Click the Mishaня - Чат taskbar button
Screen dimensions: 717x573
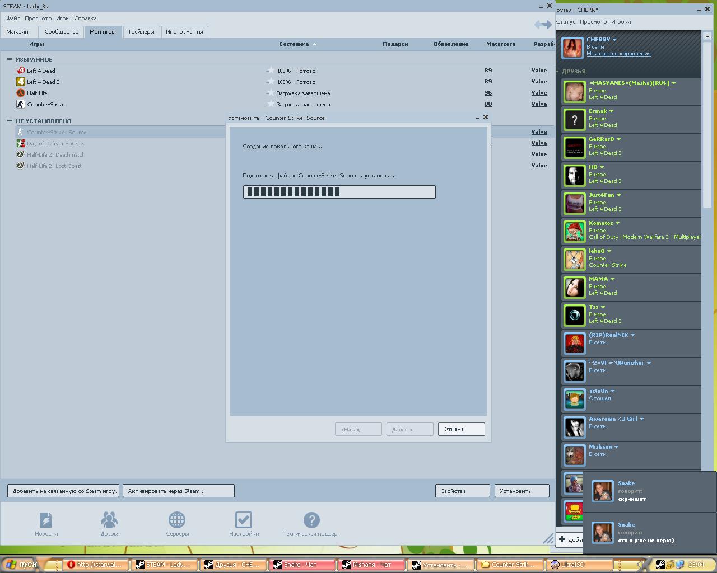tap(371, 565)
